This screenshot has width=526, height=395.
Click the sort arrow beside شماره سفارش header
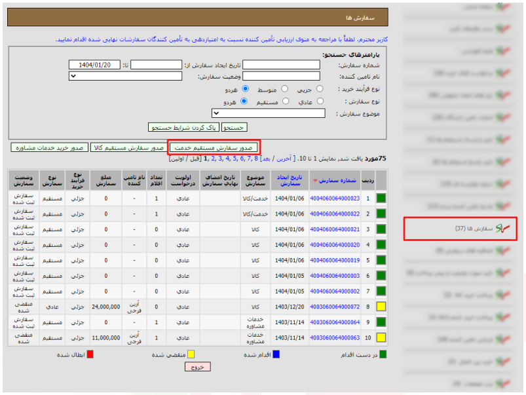(315, 181)
